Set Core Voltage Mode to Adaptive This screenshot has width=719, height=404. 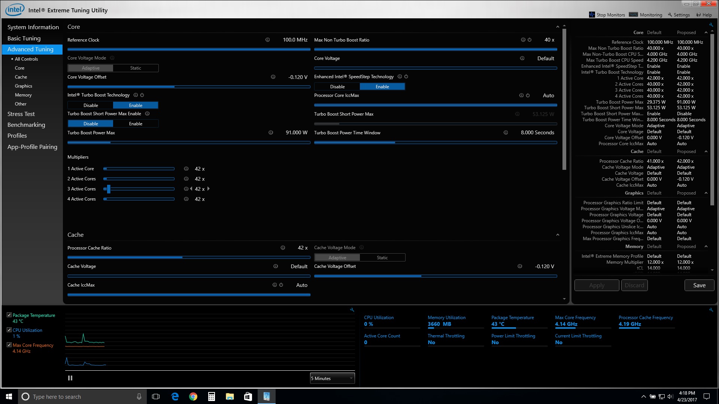pyautogui.click(x=91, y=68)
